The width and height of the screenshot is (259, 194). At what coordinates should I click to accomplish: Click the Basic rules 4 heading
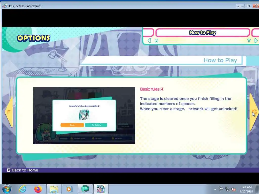(152, 89)
